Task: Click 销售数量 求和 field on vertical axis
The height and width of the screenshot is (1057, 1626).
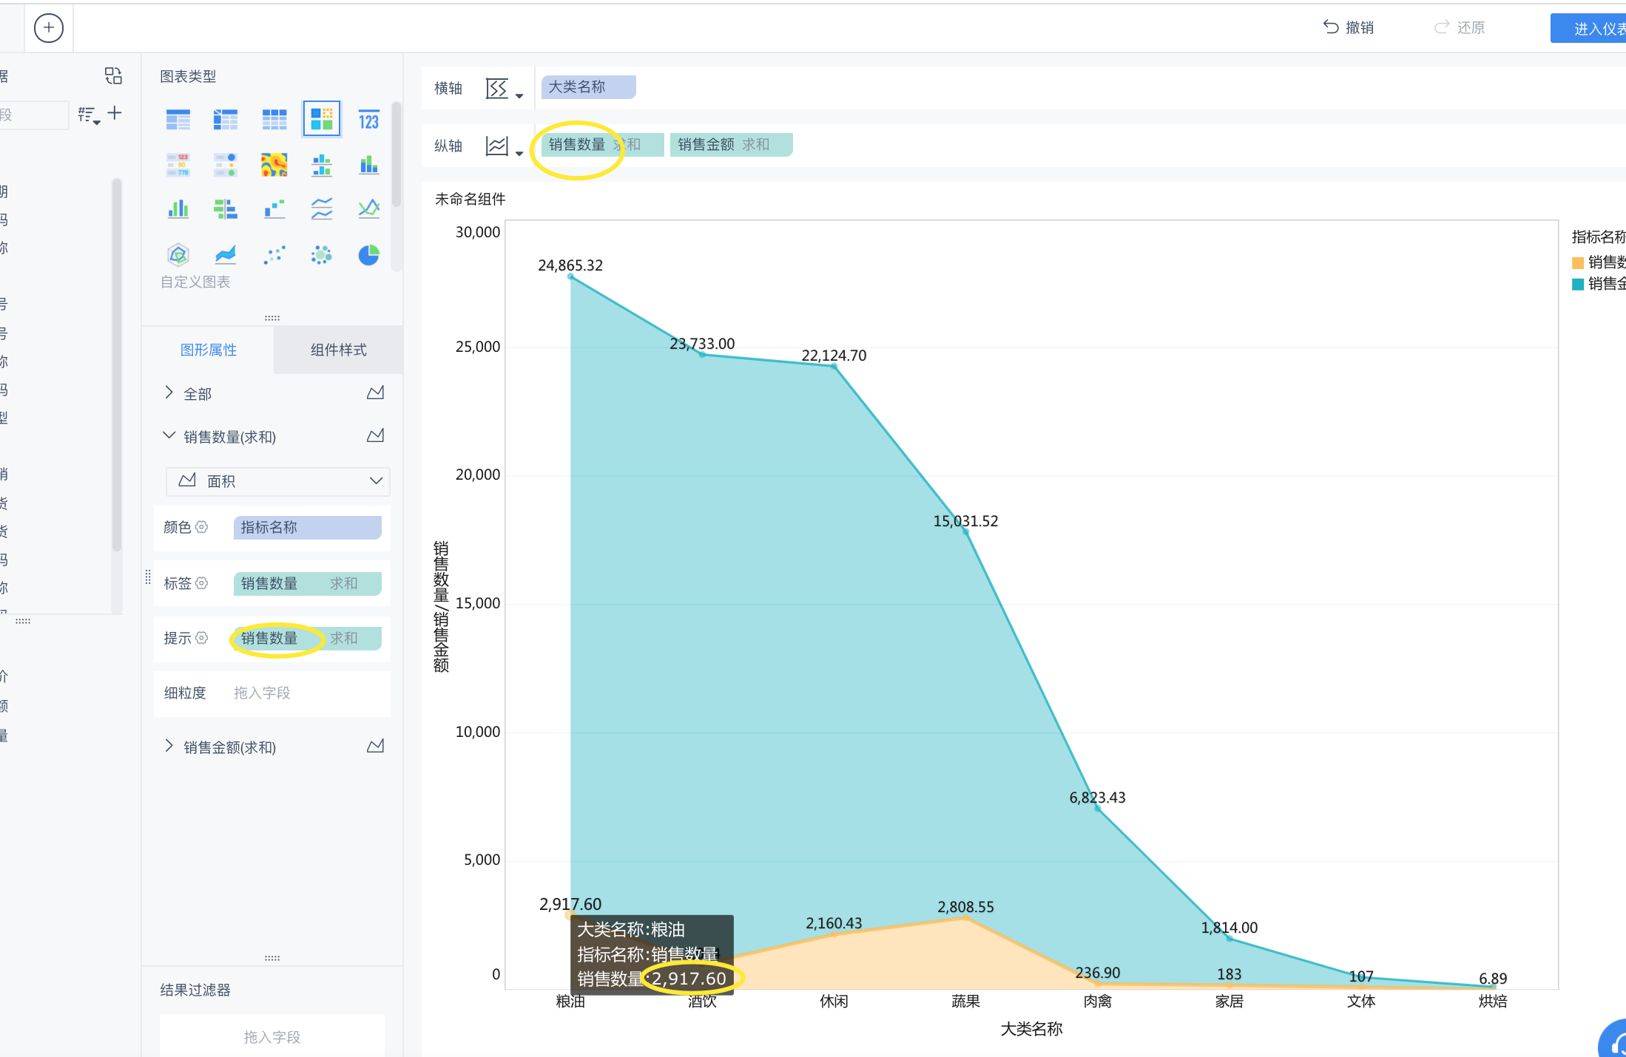Action: [x=601, y=145]
